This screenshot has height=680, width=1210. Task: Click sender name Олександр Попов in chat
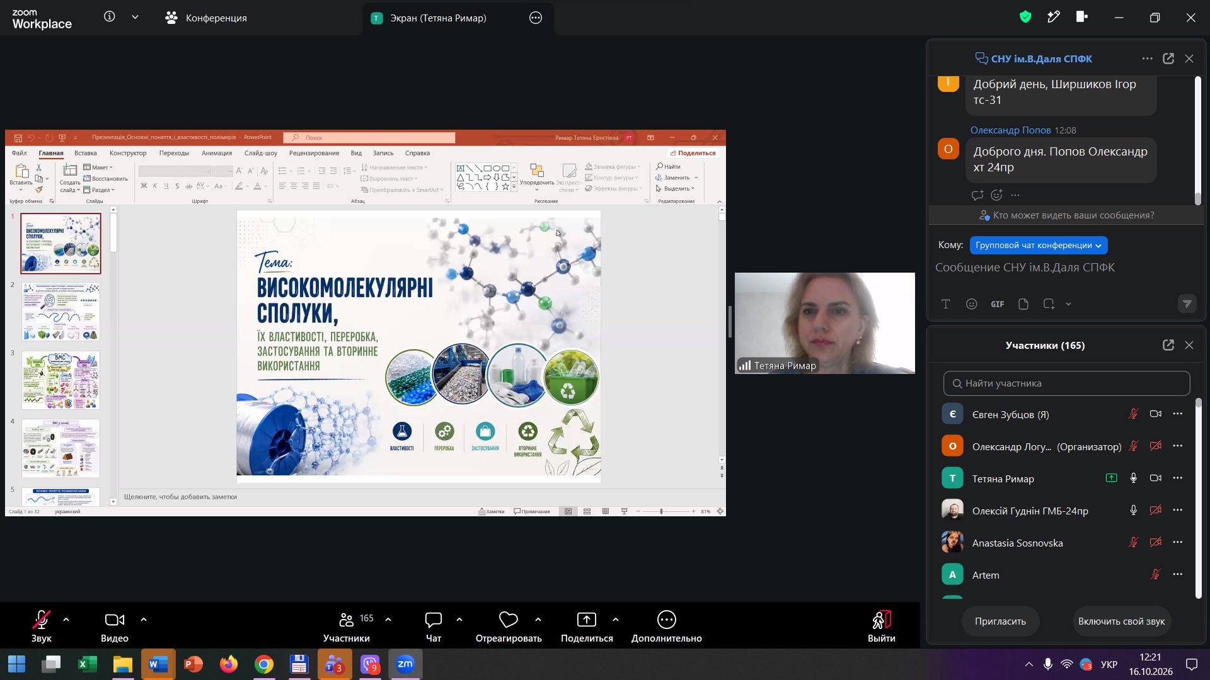[1010, 130]
